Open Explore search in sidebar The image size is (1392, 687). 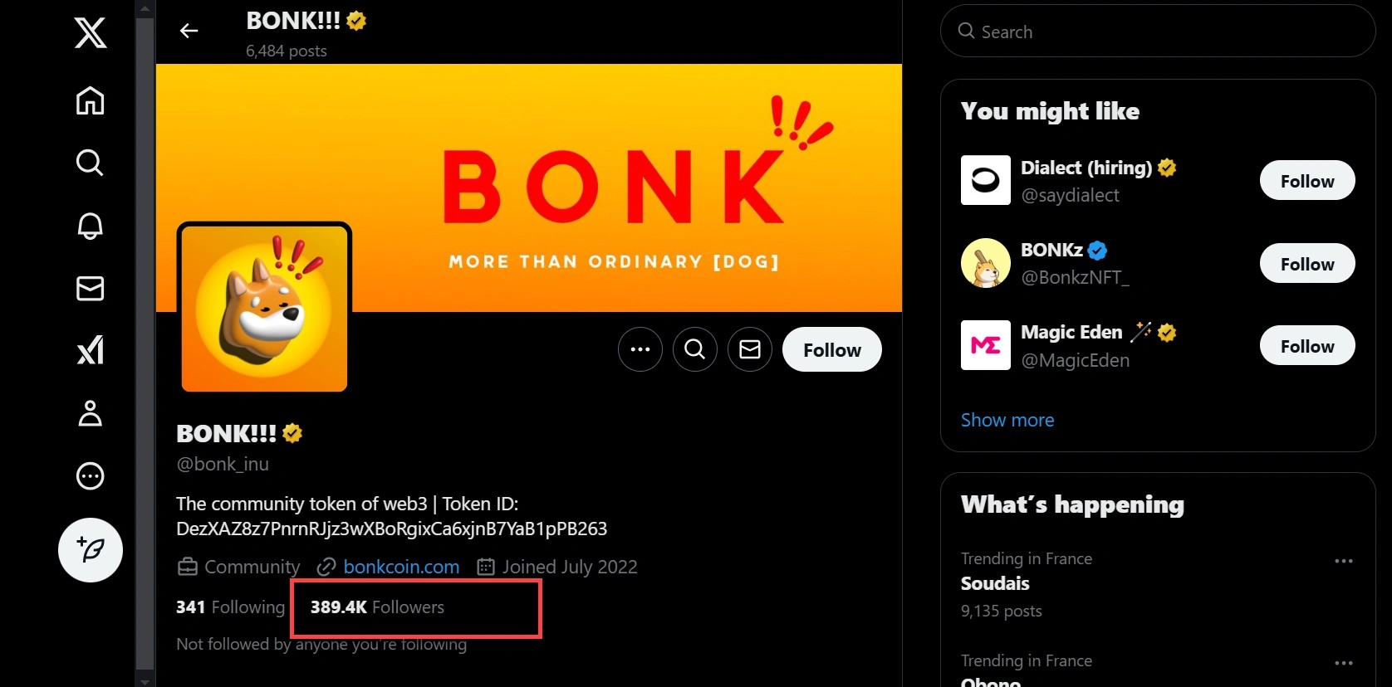click(x=91, y=163)
